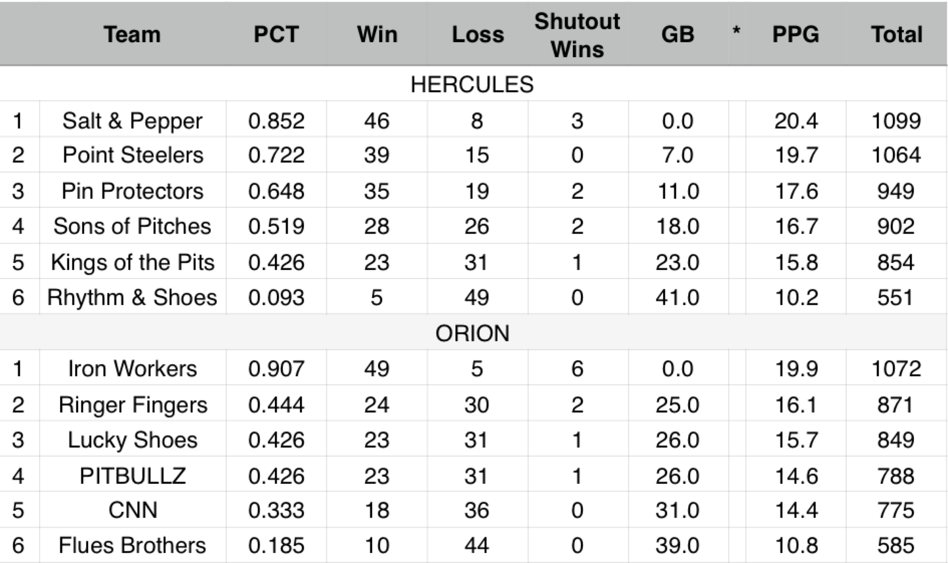Select Iron Workers PCT value 0.907
This screenshot has width=948, height=563.
click(276, 369)
